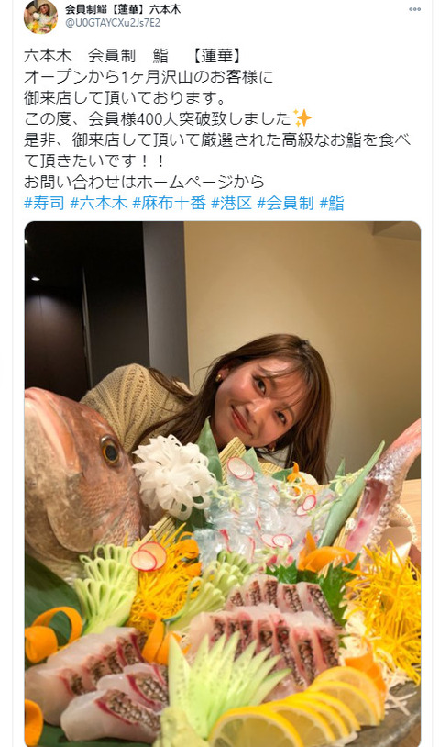This screenshot has height=747, width=440.
Task: Click the line お問い合わせはホームページから
Action: click(144, 182)
